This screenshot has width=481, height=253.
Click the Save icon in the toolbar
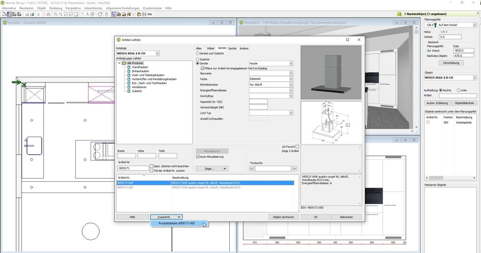click(28, 14)
